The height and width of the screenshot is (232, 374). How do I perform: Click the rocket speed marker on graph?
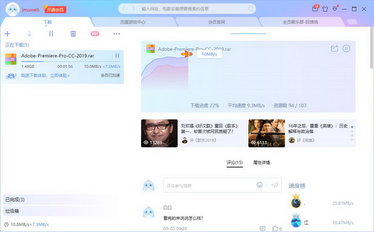click(x=187, y=54)
